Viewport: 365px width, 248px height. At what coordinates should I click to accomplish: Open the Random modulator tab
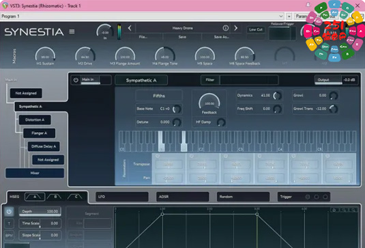pyautogui.click(x=244, y=197)
